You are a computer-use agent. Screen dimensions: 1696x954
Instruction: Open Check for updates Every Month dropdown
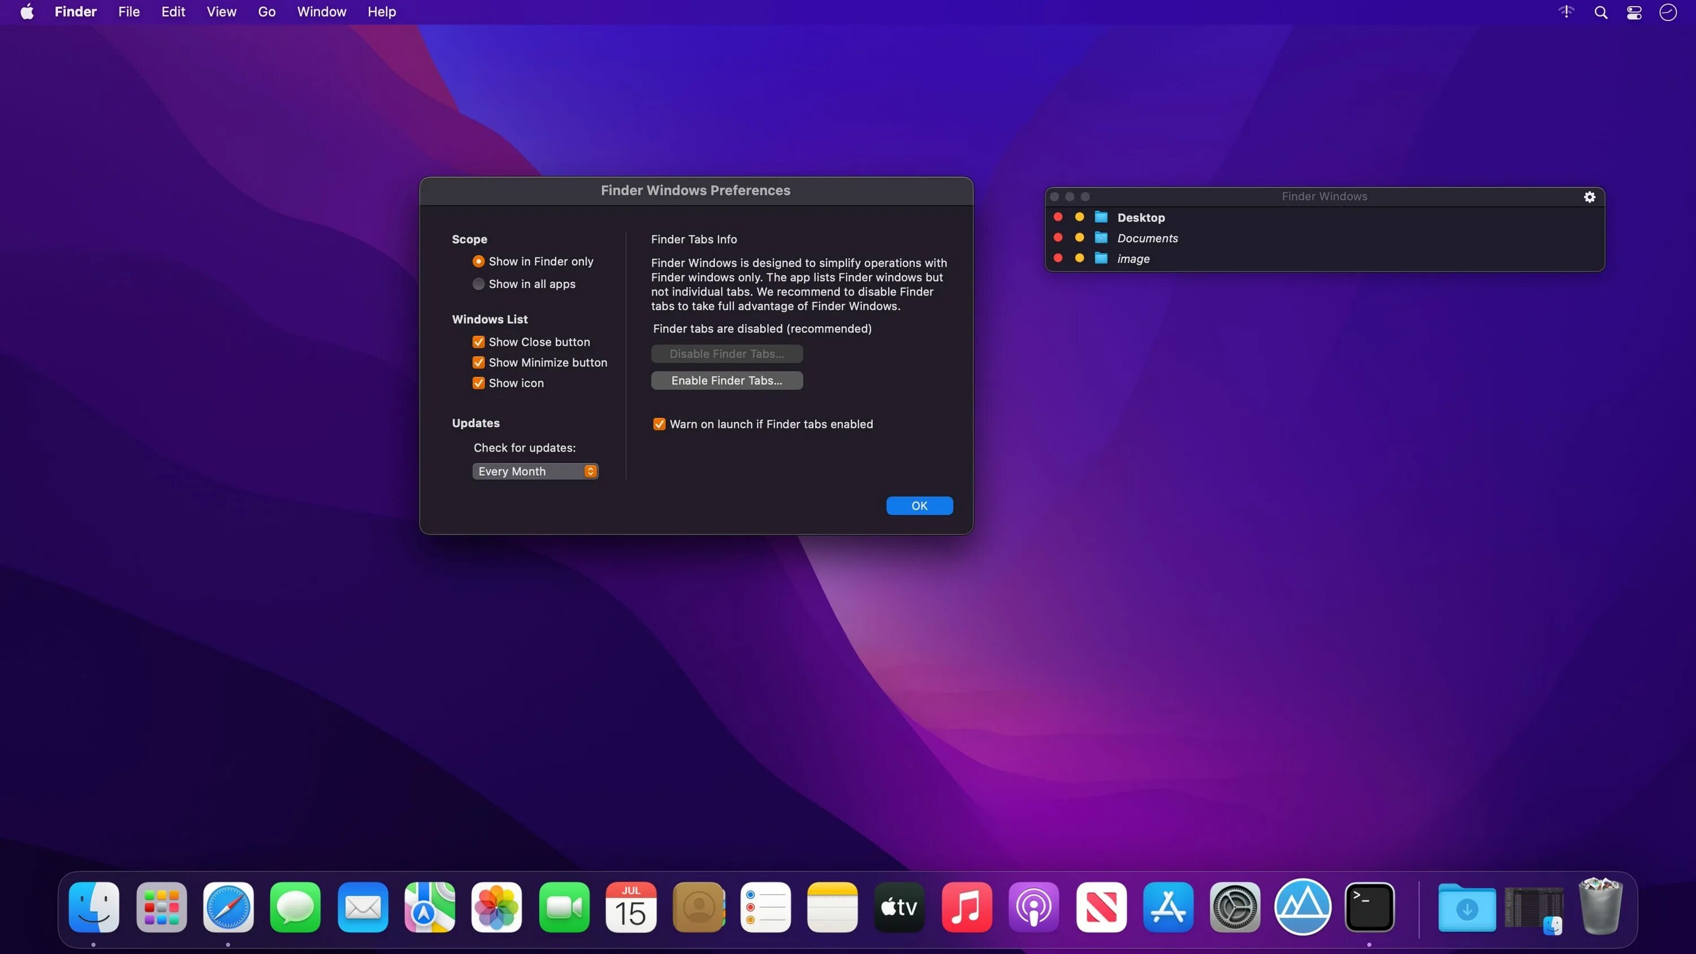coord(535,471)
